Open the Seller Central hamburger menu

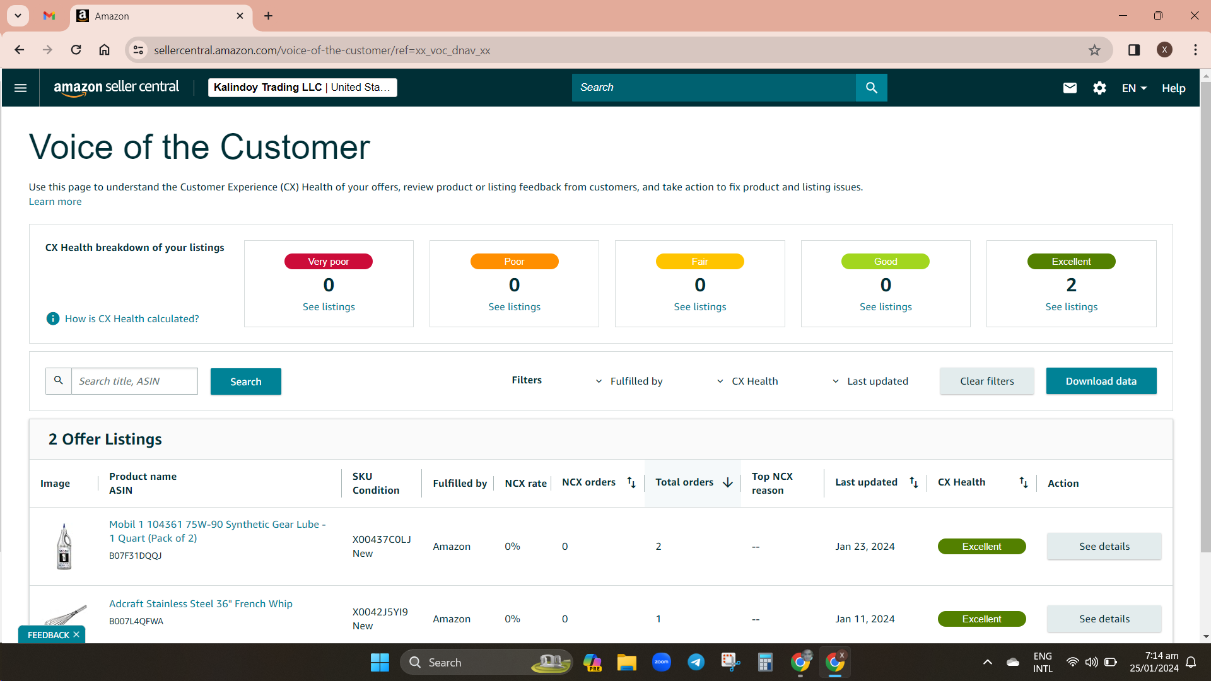(20, 88)
